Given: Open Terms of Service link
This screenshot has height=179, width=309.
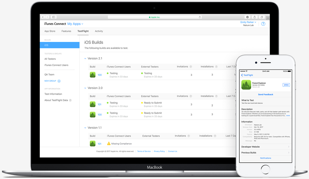Looking at the screenshot, I should [144, 151].
